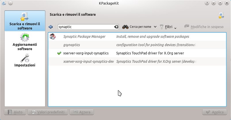Click Modifiche in sospeso button
Image resolution: width=231 pixels, height=120 pixels.
click(204, 27)
